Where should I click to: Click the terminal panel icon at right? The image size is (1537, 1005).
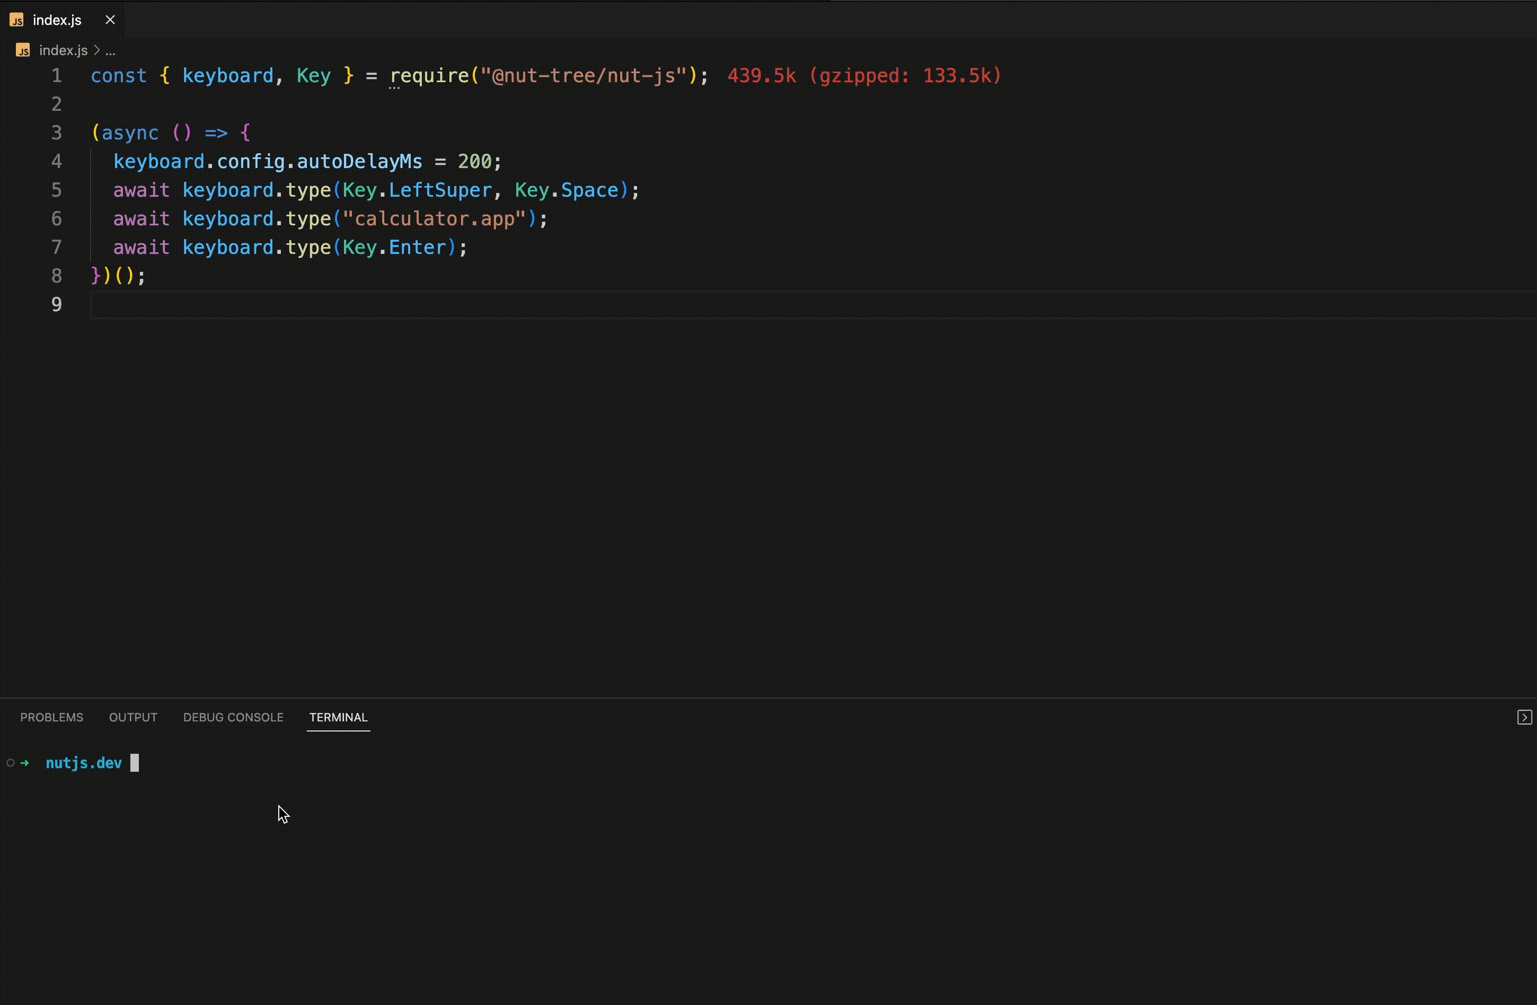click(1524, 717)
